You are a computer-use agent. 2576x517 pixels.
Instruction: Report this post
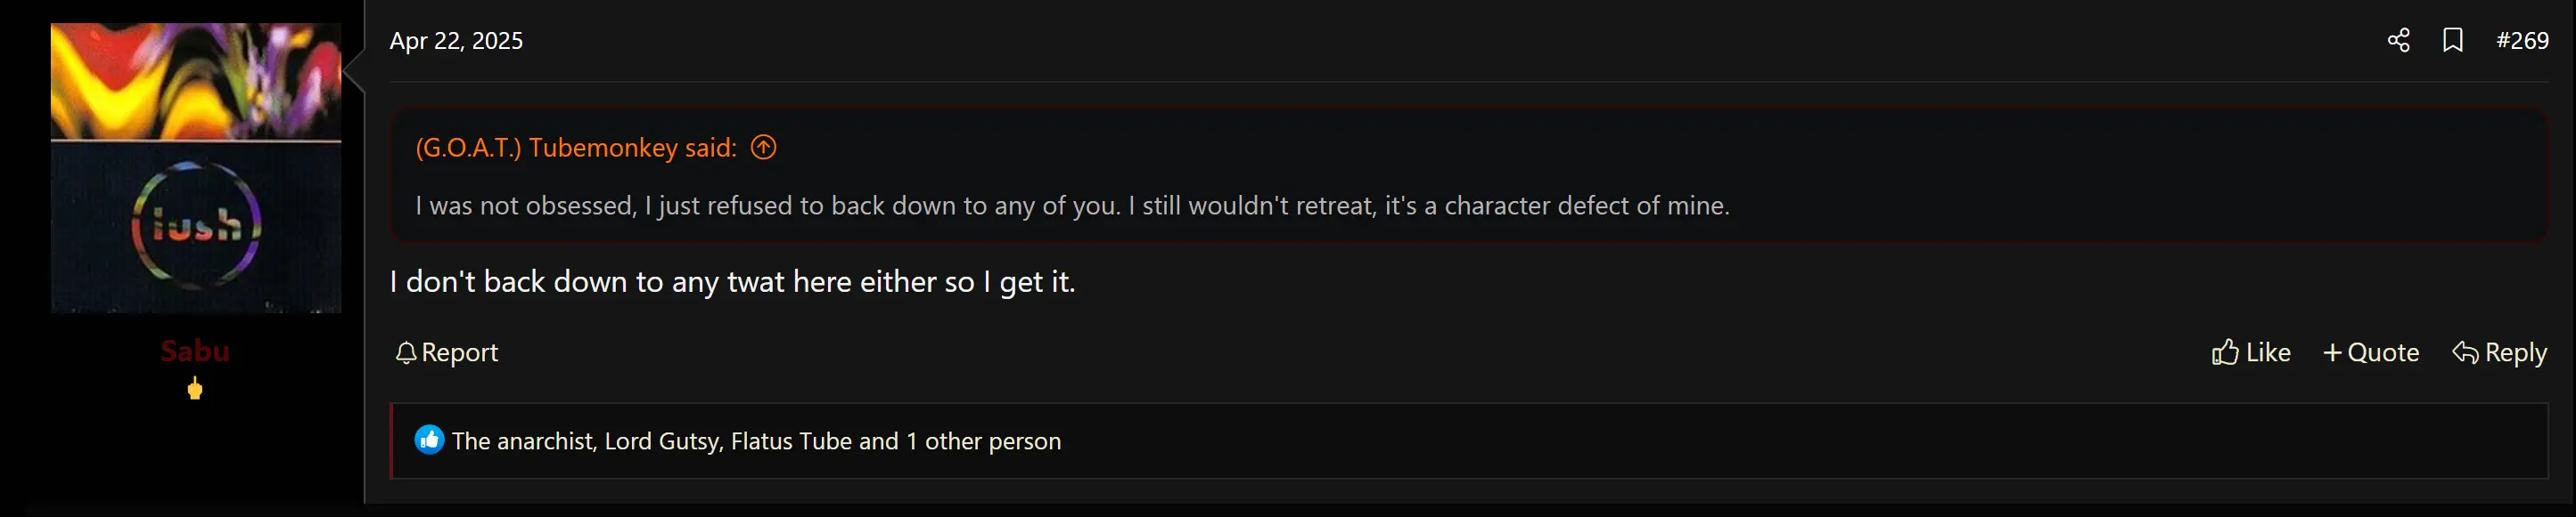446,352
